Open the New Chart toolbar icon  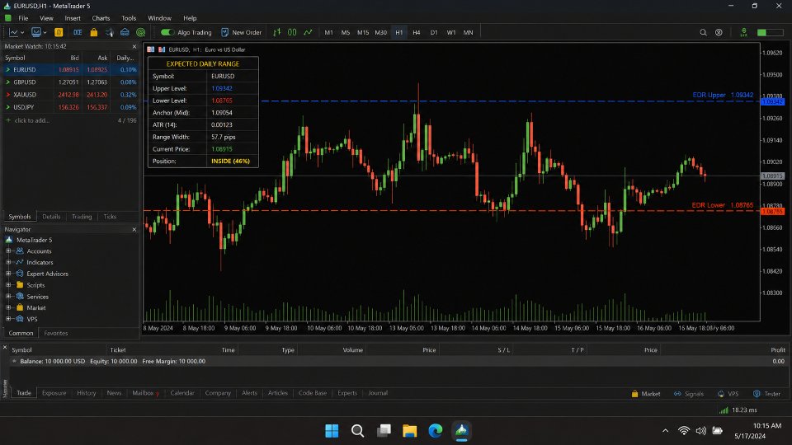tap(14, 32)
